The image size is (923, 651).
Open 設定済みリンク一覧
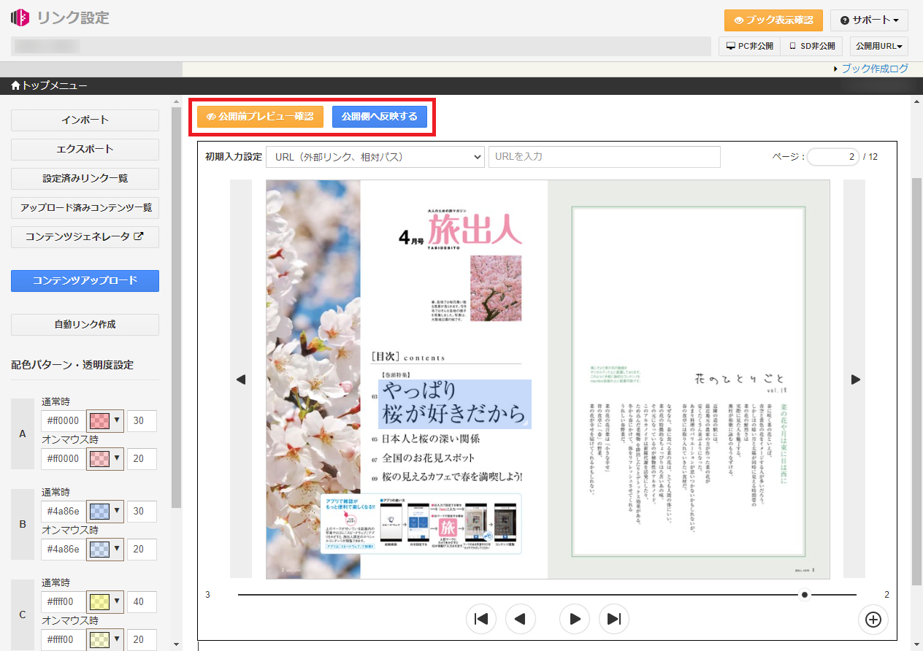(x=85, y=178)
